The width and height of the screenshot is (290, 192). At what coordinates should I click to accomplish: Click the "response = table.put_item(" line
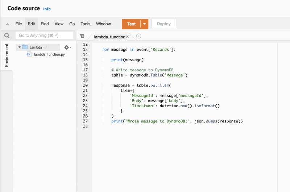pyautogui.click(x=141, y=85)
